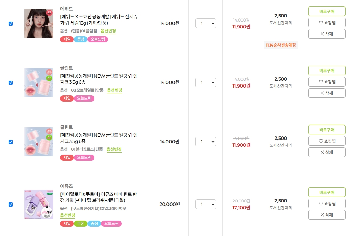The width and height of the screenshot is (352, 236).
Task: Add 어뮤즈 베베 틴트 to wishlist
Action: (x=327, y=204)
